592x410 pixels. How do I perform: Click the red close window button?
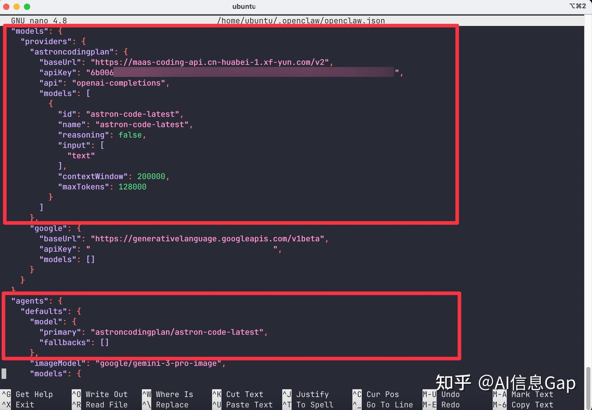click(x=6, y=7)
